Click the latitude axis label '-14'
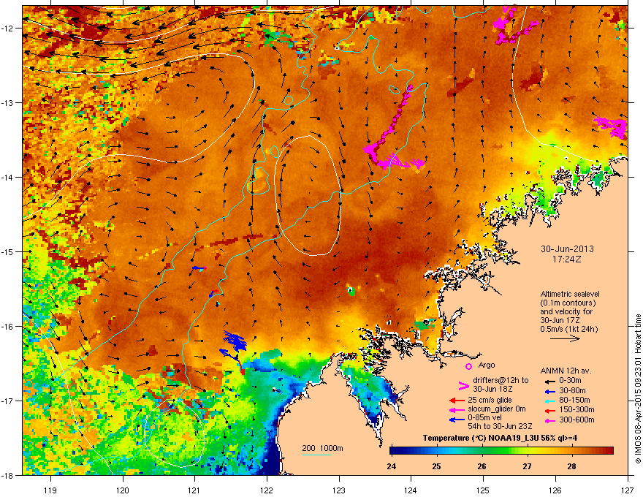Screen dimensions: 643x497 7,177
